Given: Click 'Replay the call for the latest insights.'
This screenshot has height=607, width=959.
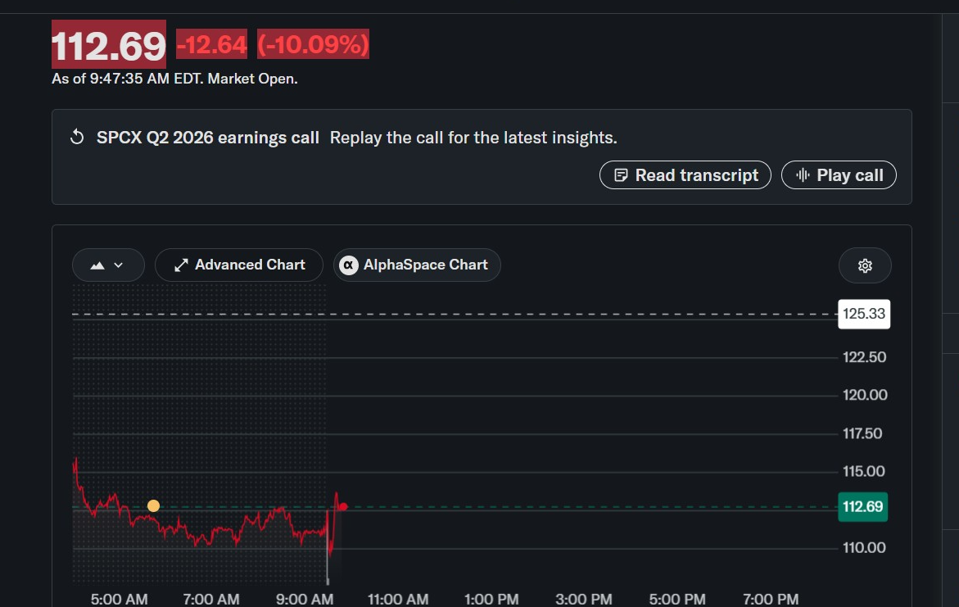Looking at the screenshot, I should (473, 138).
